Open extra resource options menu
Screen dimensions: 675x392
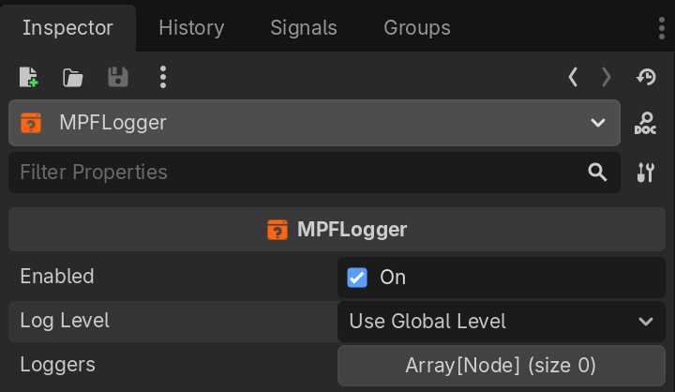(163, 77)
